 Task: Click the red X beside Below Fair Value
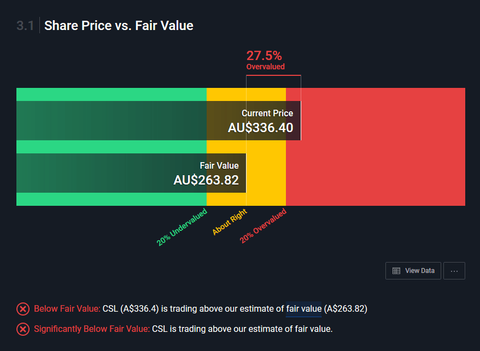[22, 309]
